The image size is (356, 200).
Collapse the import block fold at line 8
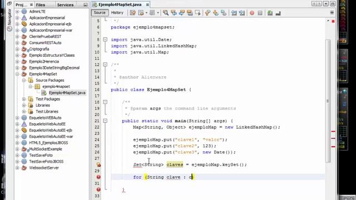point(105,39)
